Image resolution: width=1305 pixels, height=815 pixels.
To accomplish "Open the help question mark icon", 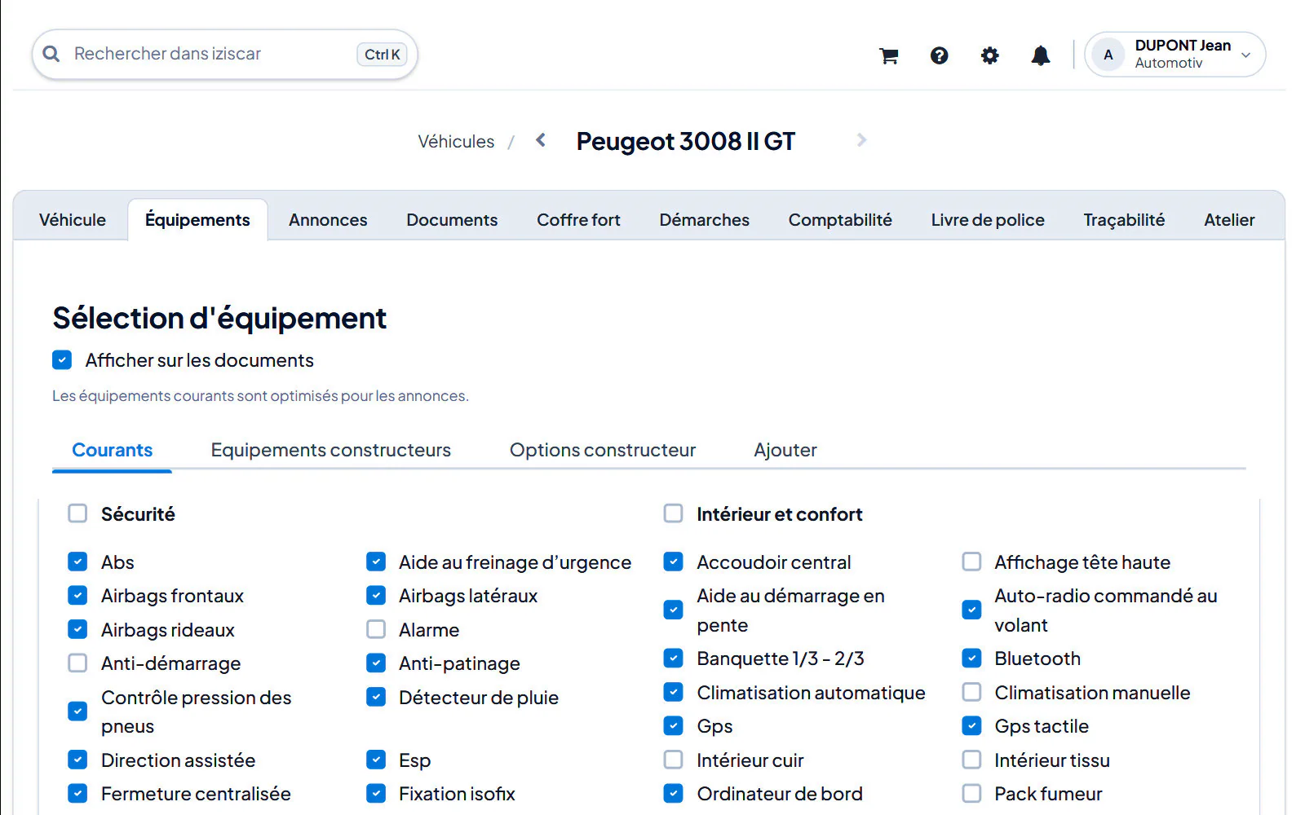I will click(940, 55).
